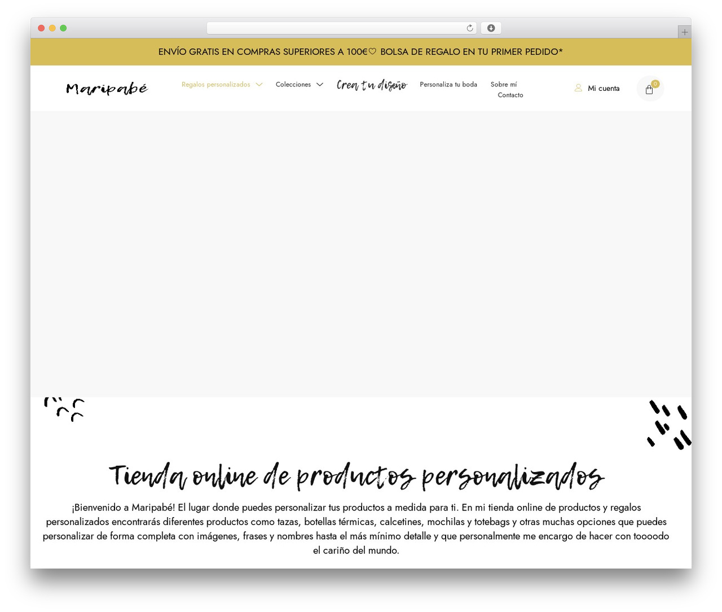Open the Regalos personalizados menu
Image resolution: width=722 pixels, height=612 pixels.
pyautogui.click(x=216, y=85)
